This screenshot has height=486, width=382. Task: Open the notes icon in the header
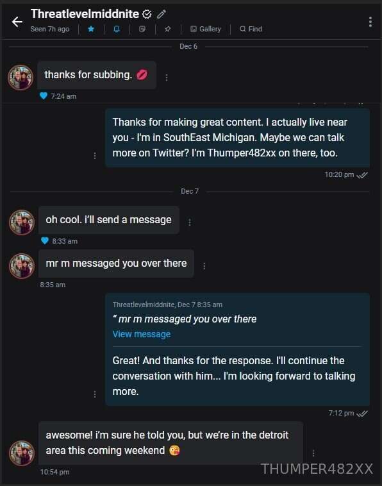142,29
